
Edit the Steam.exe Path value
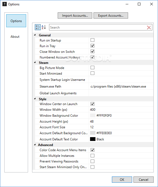(121, 86)
